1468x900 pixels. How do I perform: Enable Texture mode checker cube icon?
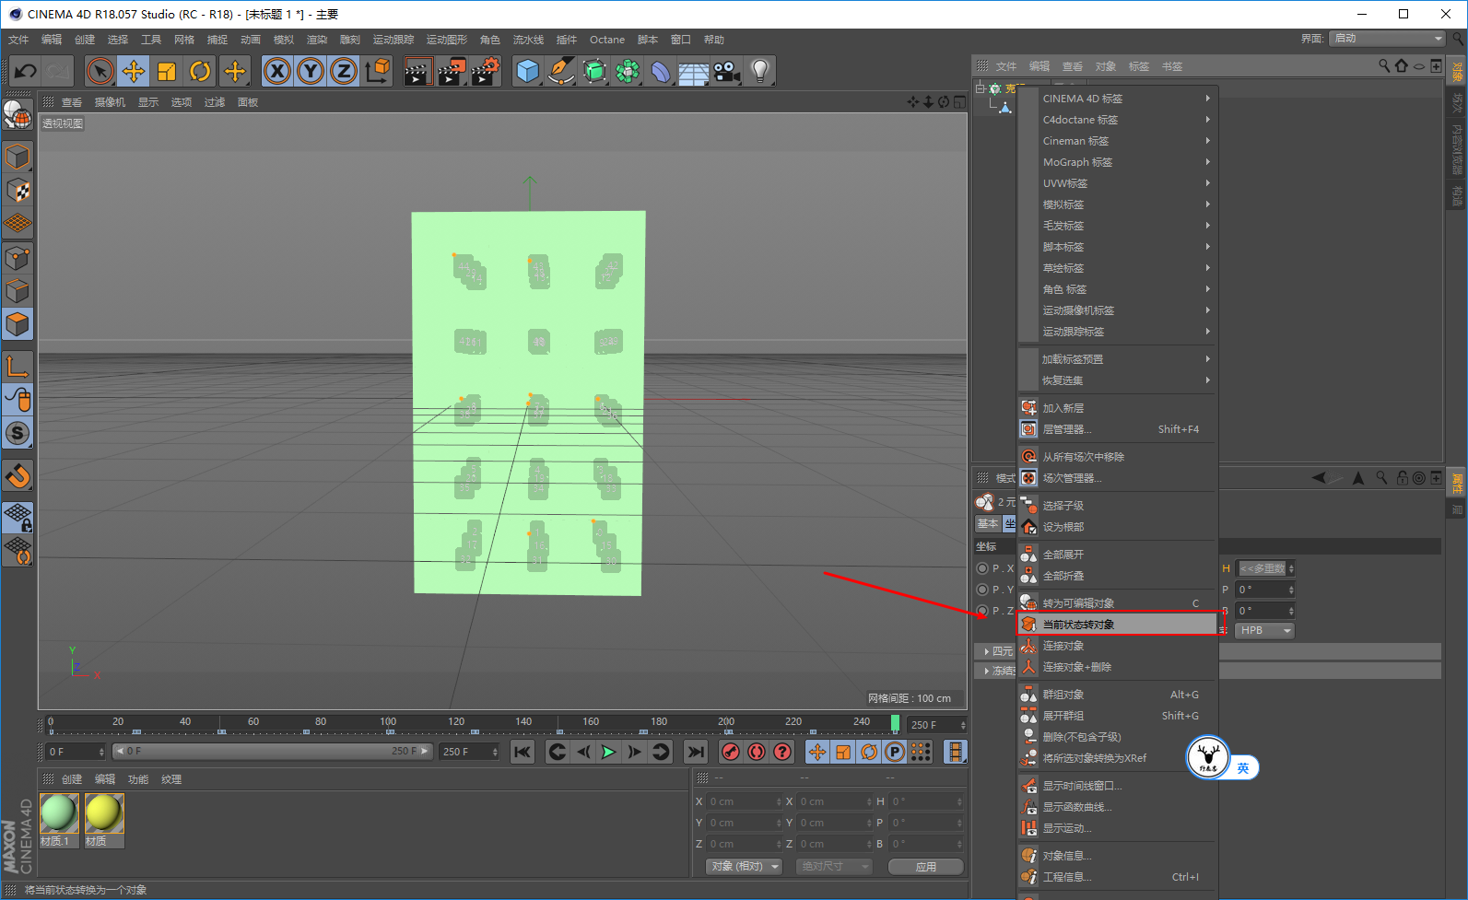(x=18, y=191)
